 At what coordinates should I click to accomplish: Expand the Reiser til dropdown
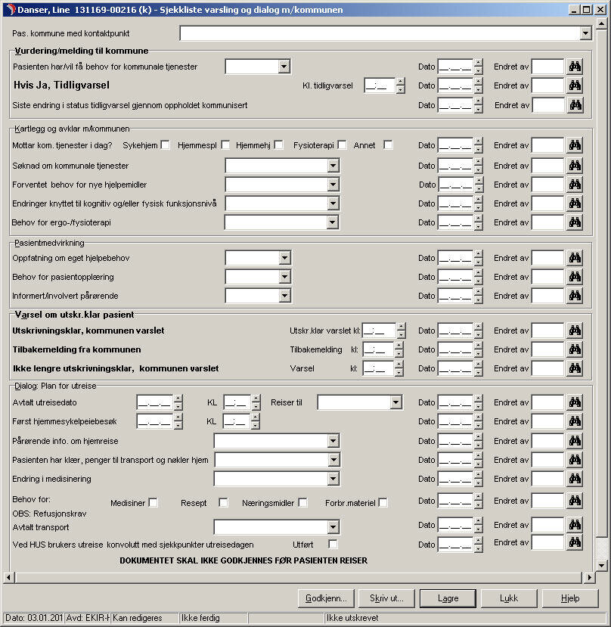pyautogui.click(x=396, y=402)
